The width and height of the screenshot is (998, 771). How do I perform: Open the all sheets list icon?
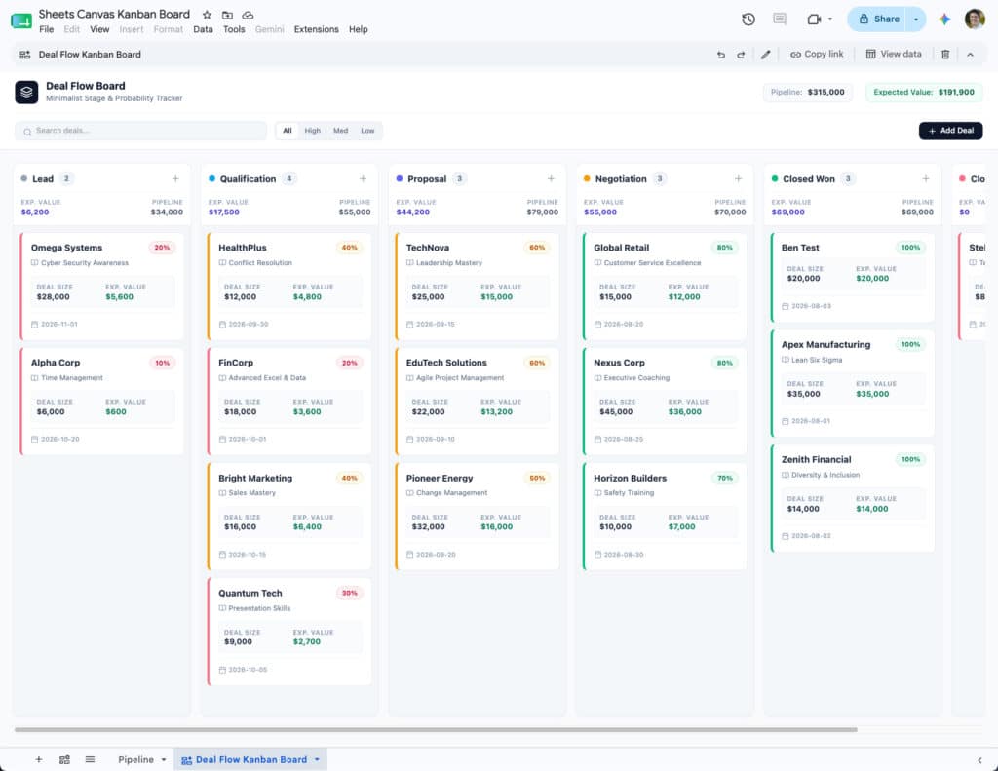point(91,759)
